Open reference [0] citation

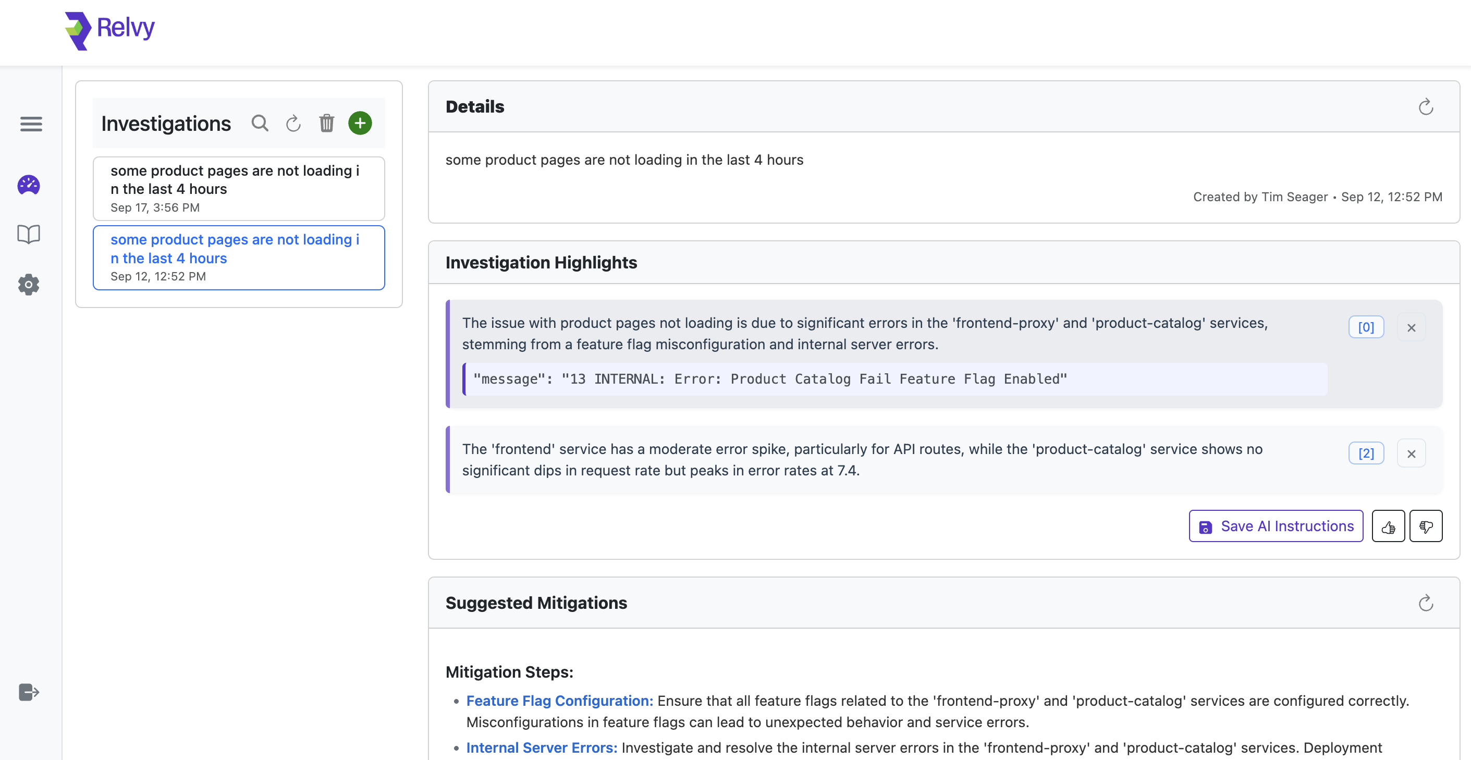[1366, 327]
